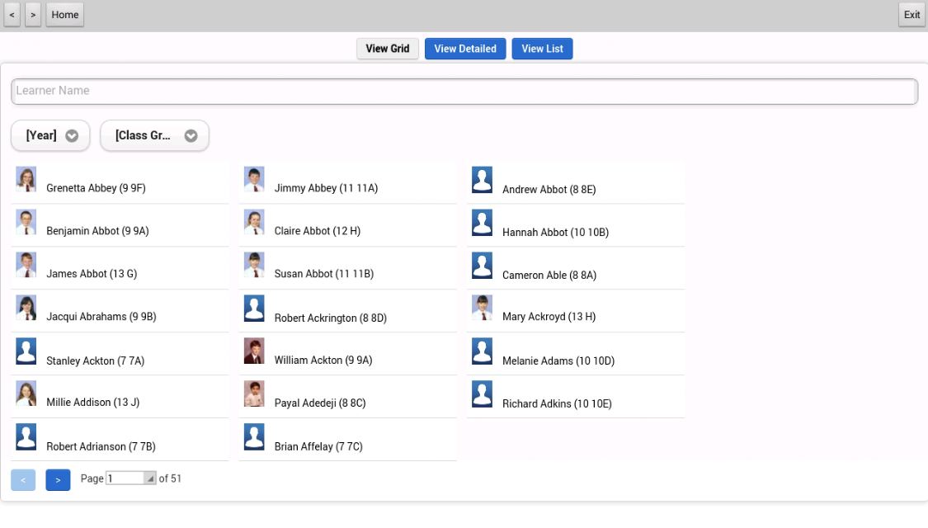Screen dimensions: 928x528
Task: Open Robert Ackrington's default profile icon
Action: (x=254, y=309)
